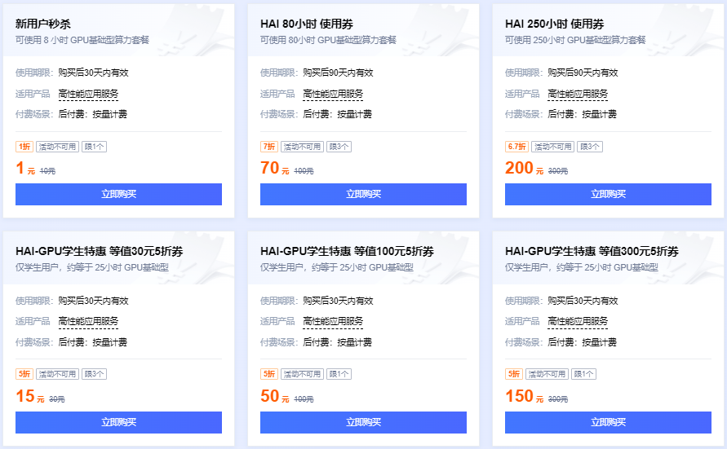Click 限1个 tag on 等值300元 card

point(583,374)
